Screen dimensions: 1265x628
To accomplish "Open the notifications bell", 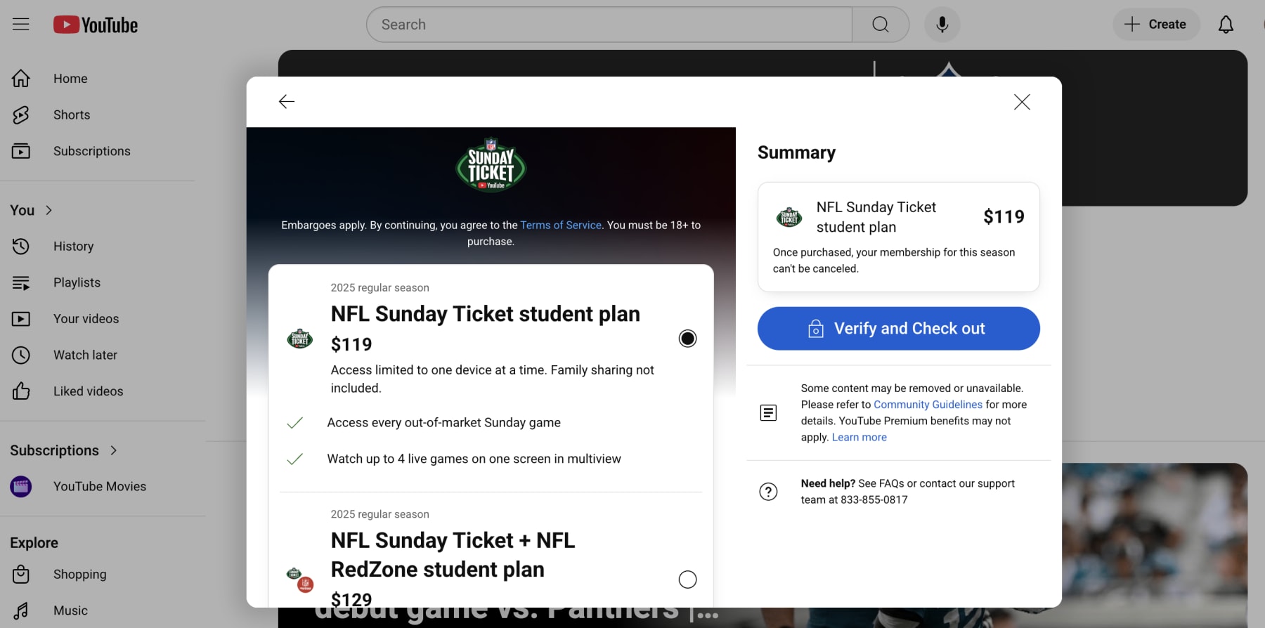I will (x=1226, y=25).
